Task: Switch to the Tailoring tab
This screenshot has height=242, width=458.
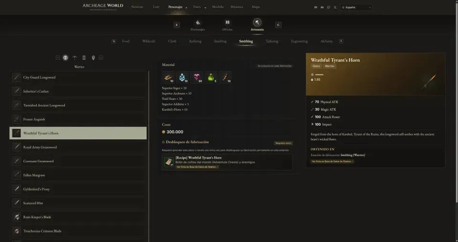Action: pyautogui.click(x=272, y=41)
